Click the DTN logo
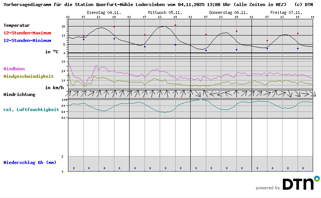Screen dimensions: 321x198 pos(301,183)
